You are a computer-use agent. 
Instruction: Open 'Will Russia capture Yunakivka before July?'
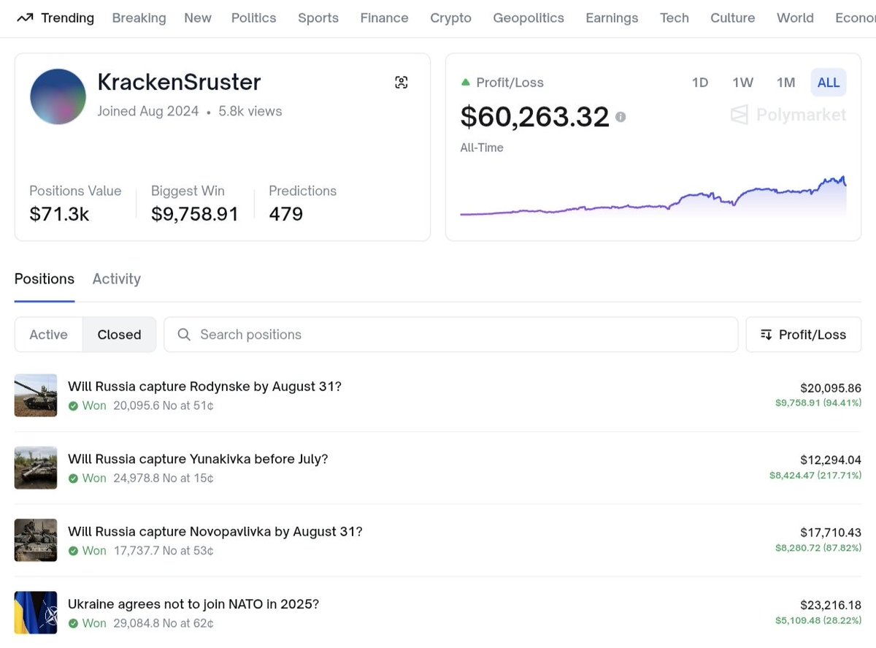(198, 459)
